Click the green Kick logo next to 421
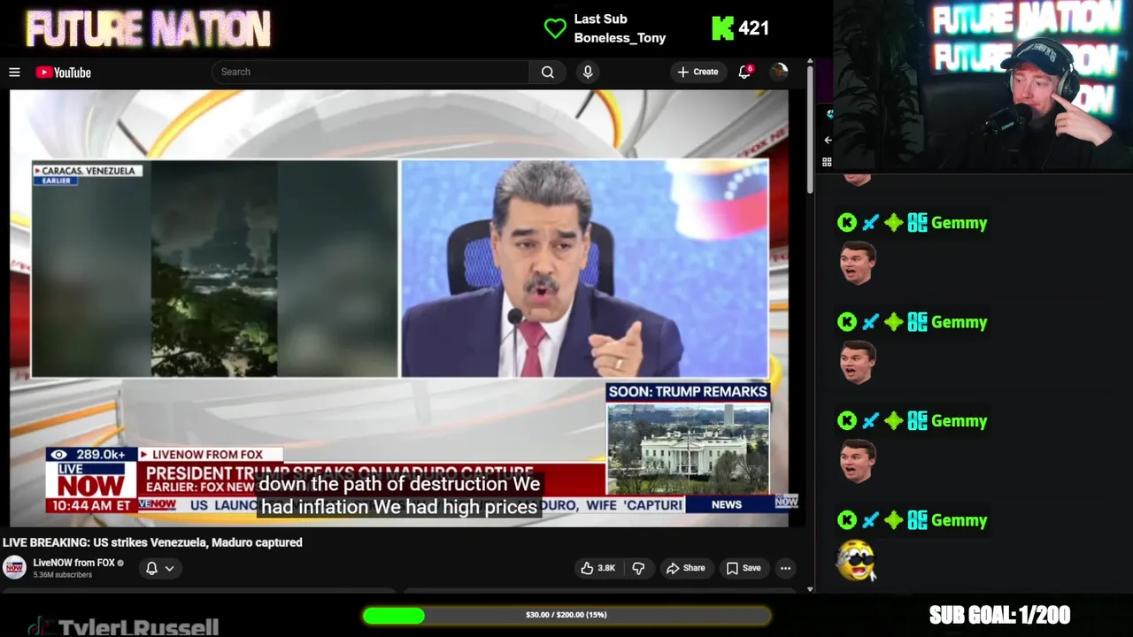 tap(722, 28)
